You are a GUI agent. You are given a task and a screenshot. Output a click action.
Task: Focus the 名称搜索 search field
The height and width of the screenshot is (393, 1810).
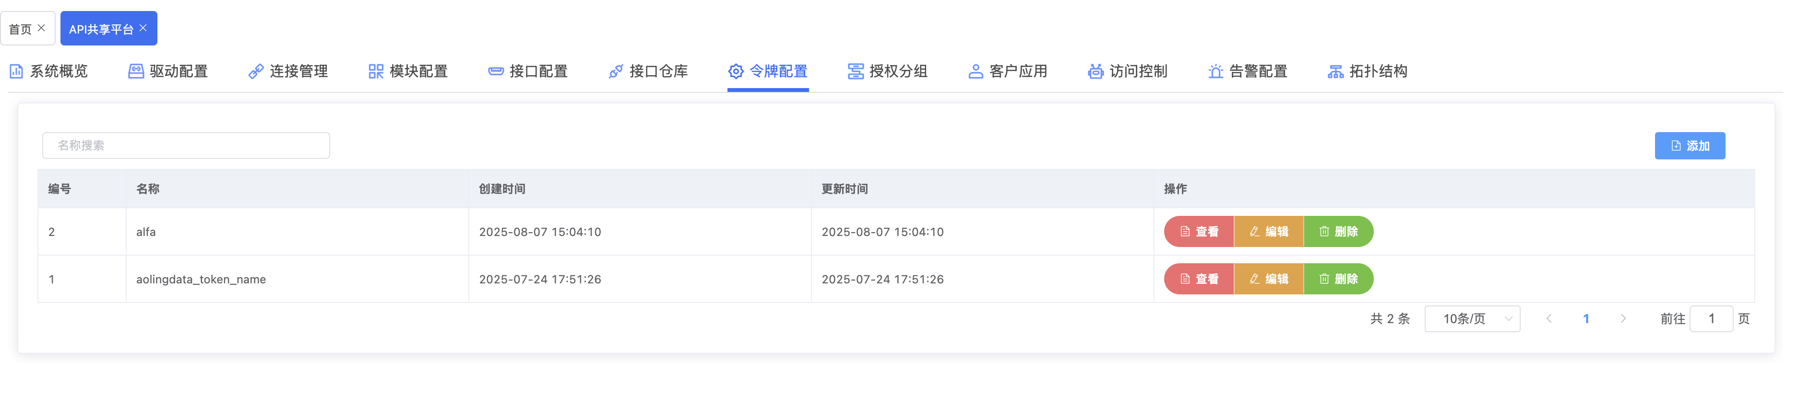(186, 146)
